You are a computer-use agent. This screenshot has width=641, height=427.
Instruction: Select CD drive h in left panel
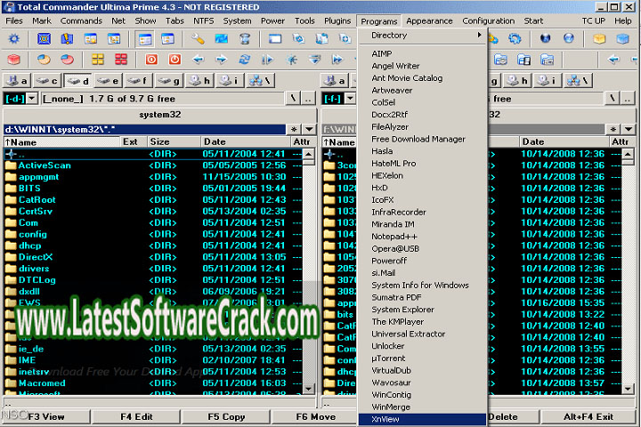tap(200, 81)
